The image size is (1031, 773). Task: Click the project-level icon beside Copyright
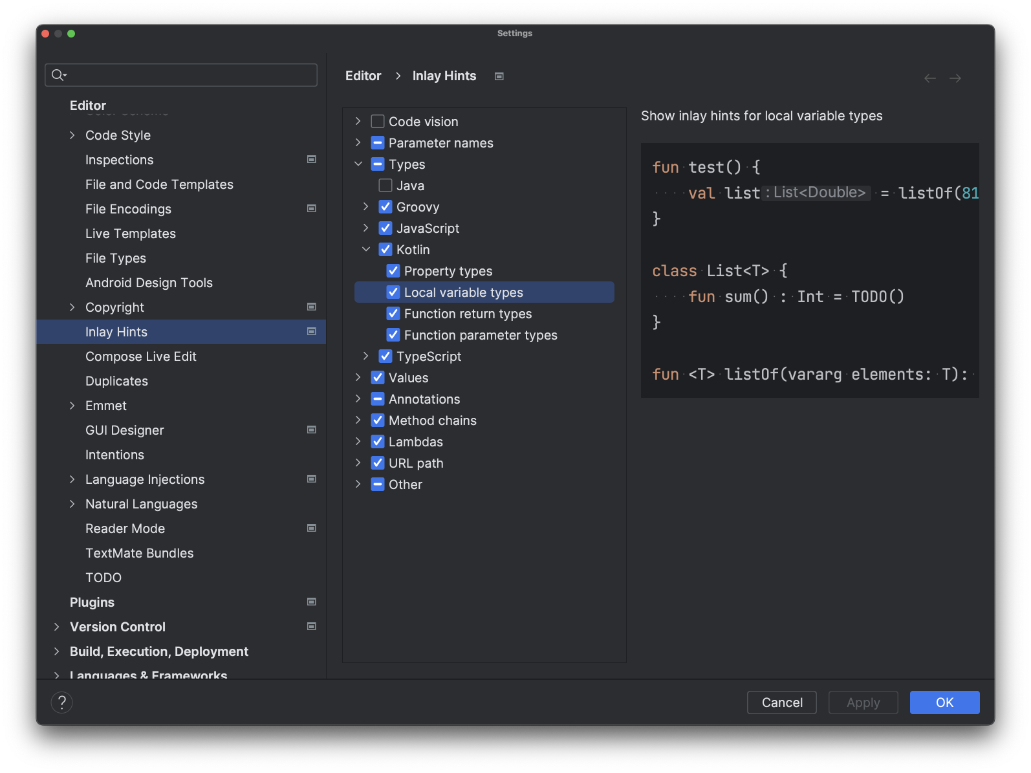(x=312, y=307)
